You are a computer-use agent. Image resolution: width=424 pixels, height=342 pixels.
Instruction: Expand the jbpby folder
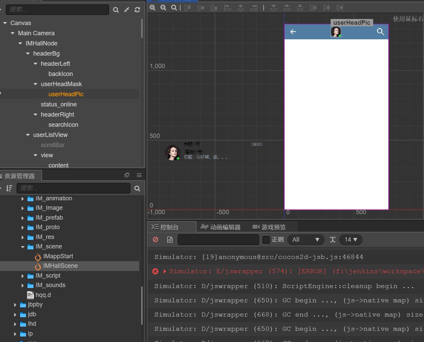tap(15, 305)
